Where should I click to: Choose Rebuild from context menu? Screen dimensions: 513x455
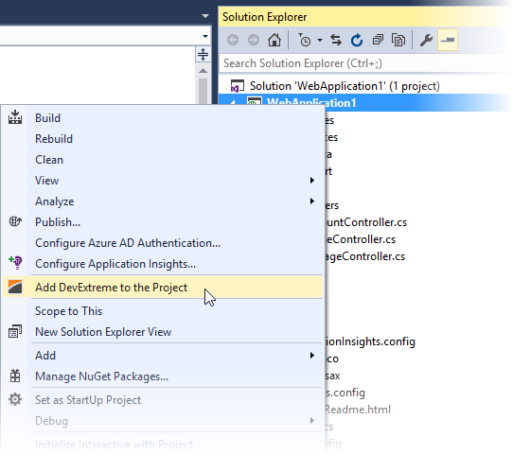[54, 139]
